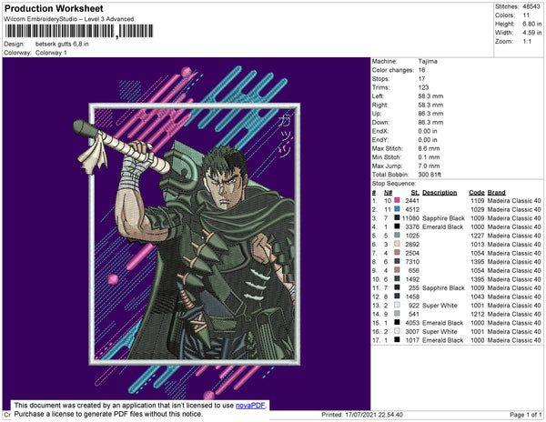The image size is (546, 422).
Task: Click the Stop Sequence heading
Action: tap(394, 184)
